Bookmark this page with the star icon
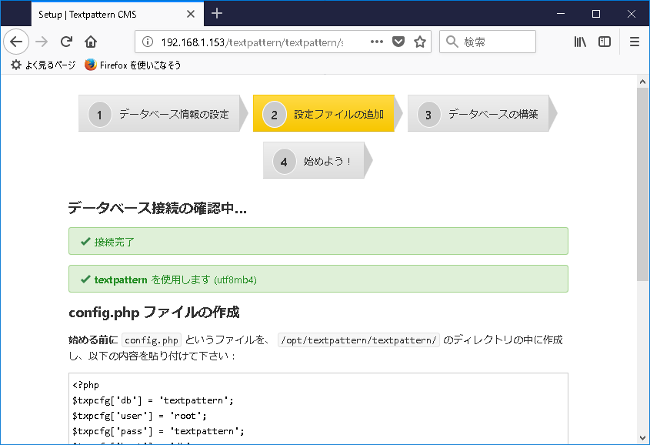 click(420, 42)
